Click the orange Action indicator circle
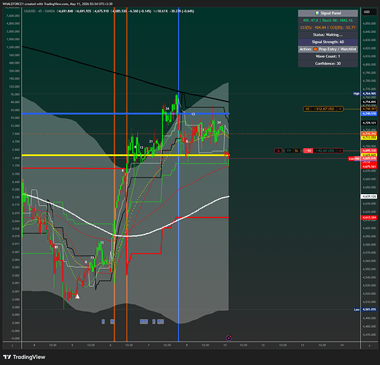380x365 pixels. tap(315, 49)
